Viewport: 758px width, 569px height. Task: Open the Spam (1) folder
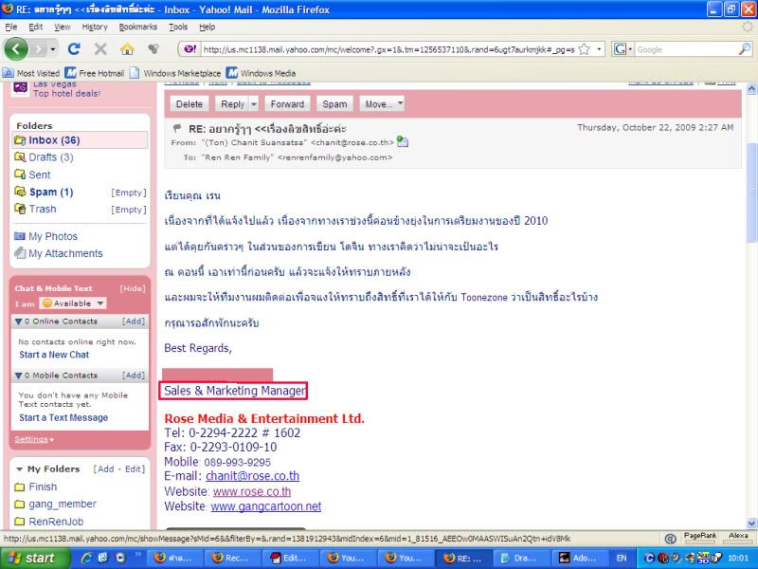[x=51, y=193]
